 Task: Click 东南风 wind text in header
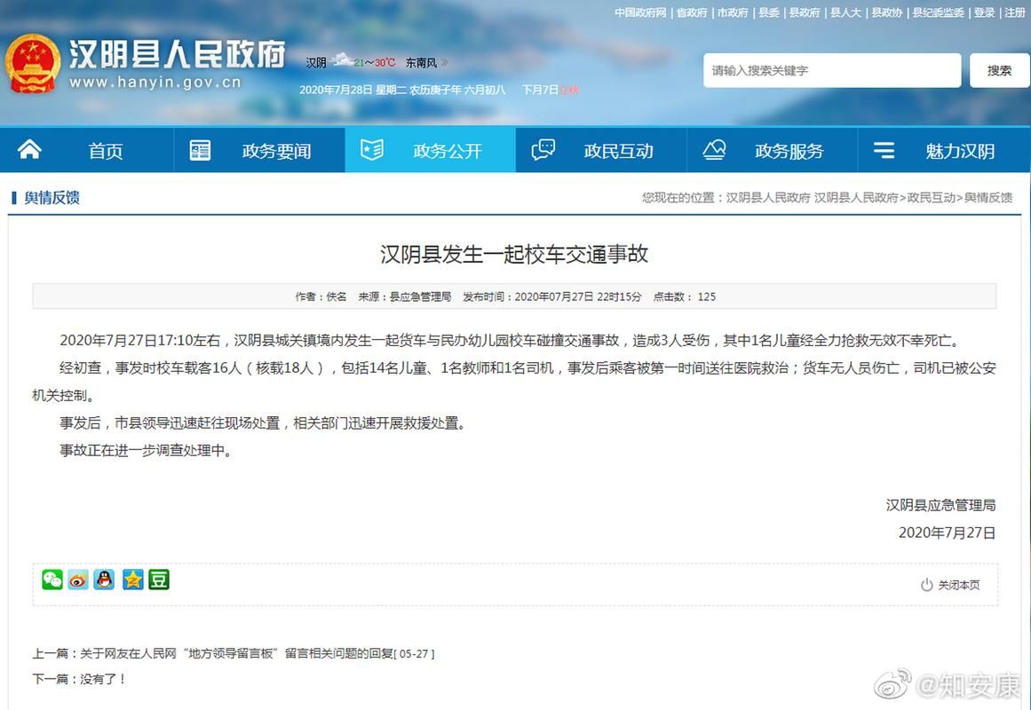421,62
